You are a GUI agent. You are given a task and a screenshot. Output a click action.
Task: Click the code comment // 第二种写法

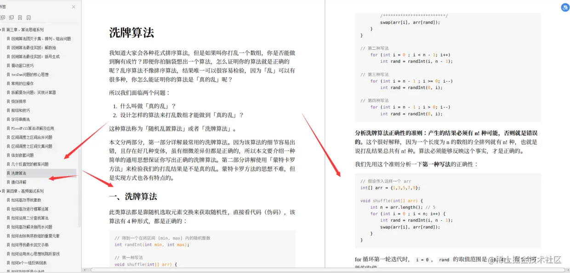[375, 48]
